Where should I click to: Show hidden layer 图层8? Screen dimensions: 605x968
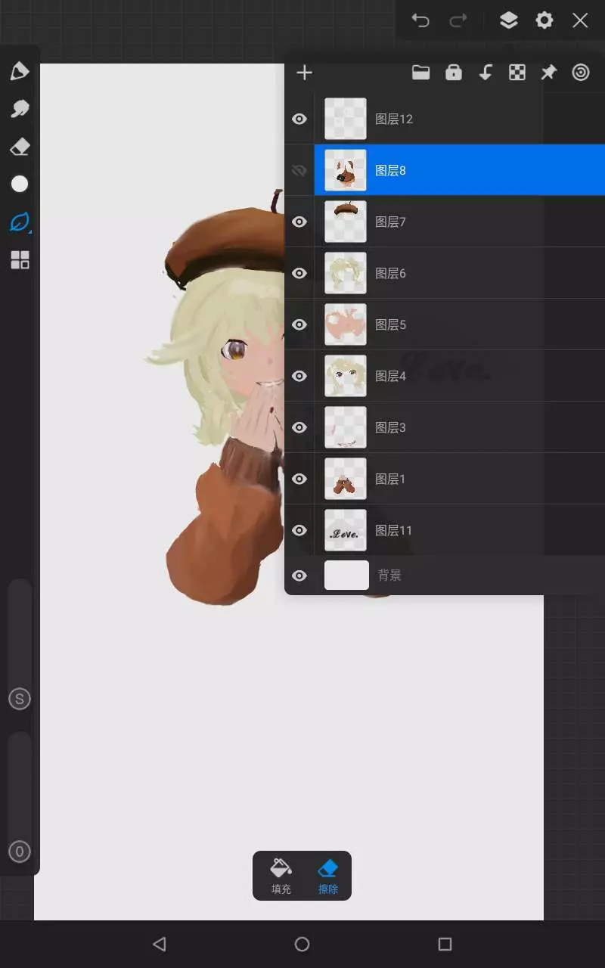point(299,170)
